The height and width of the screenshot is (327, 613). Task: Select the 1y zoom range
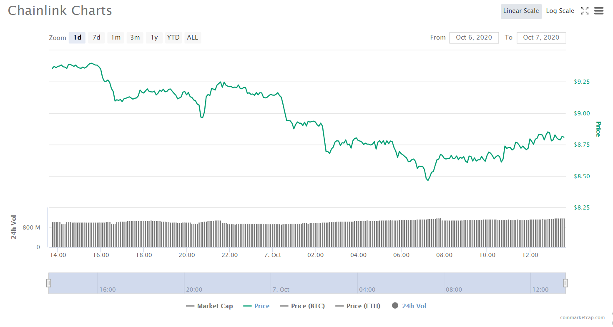pos(154,37)
